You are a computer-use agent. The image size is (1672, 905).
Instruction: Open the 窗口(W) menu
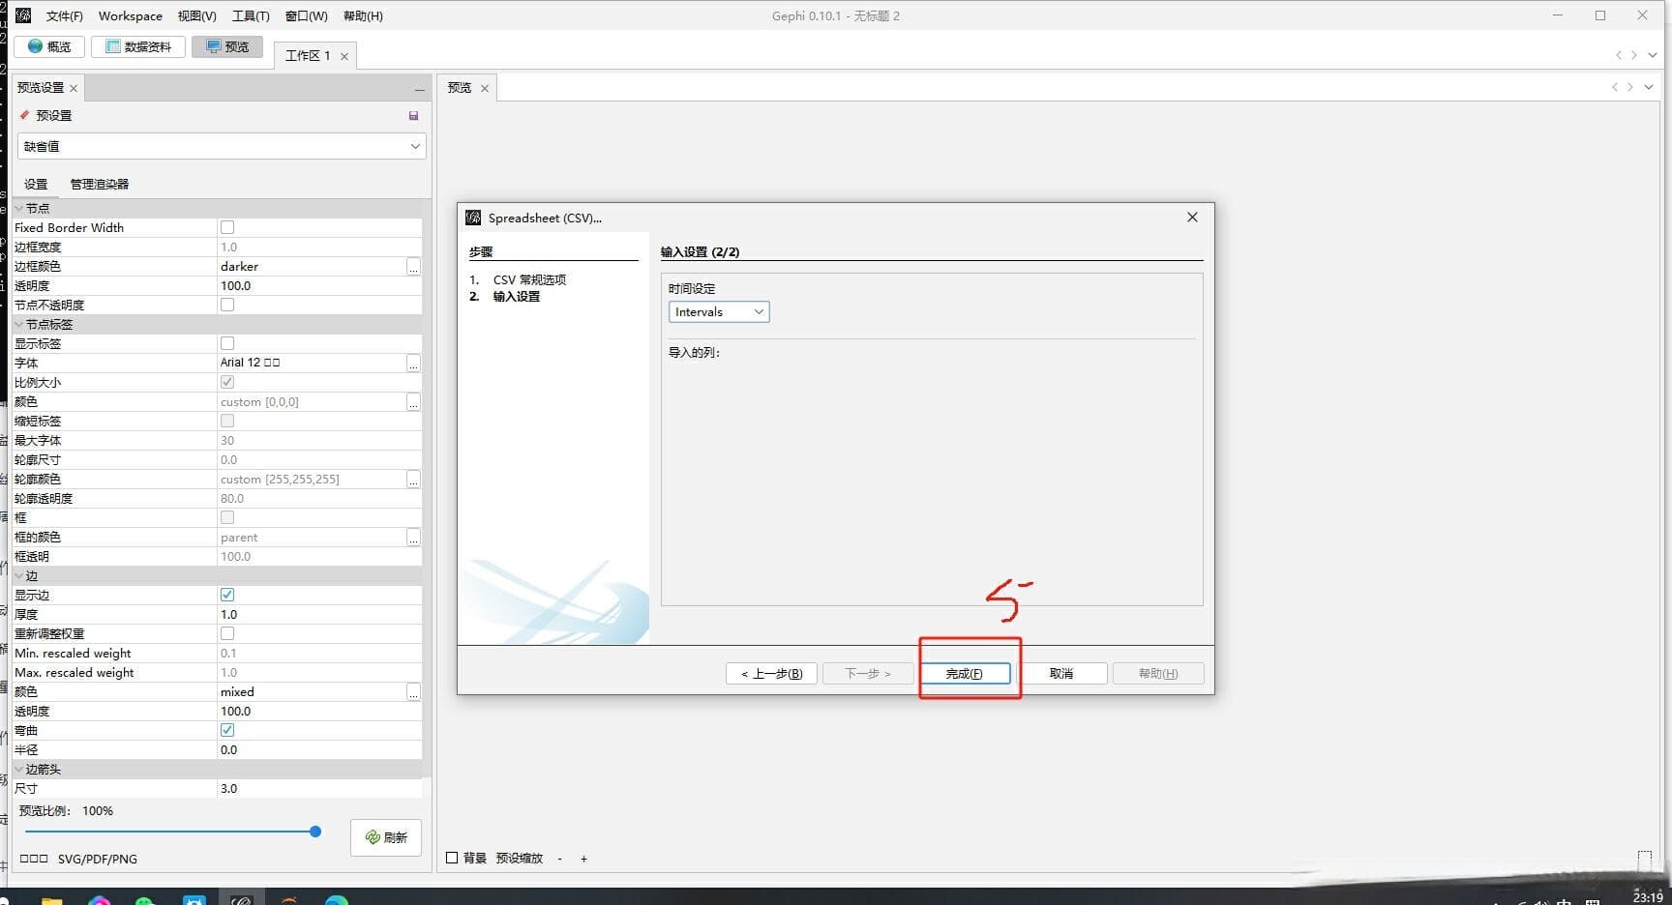(307, 15)
